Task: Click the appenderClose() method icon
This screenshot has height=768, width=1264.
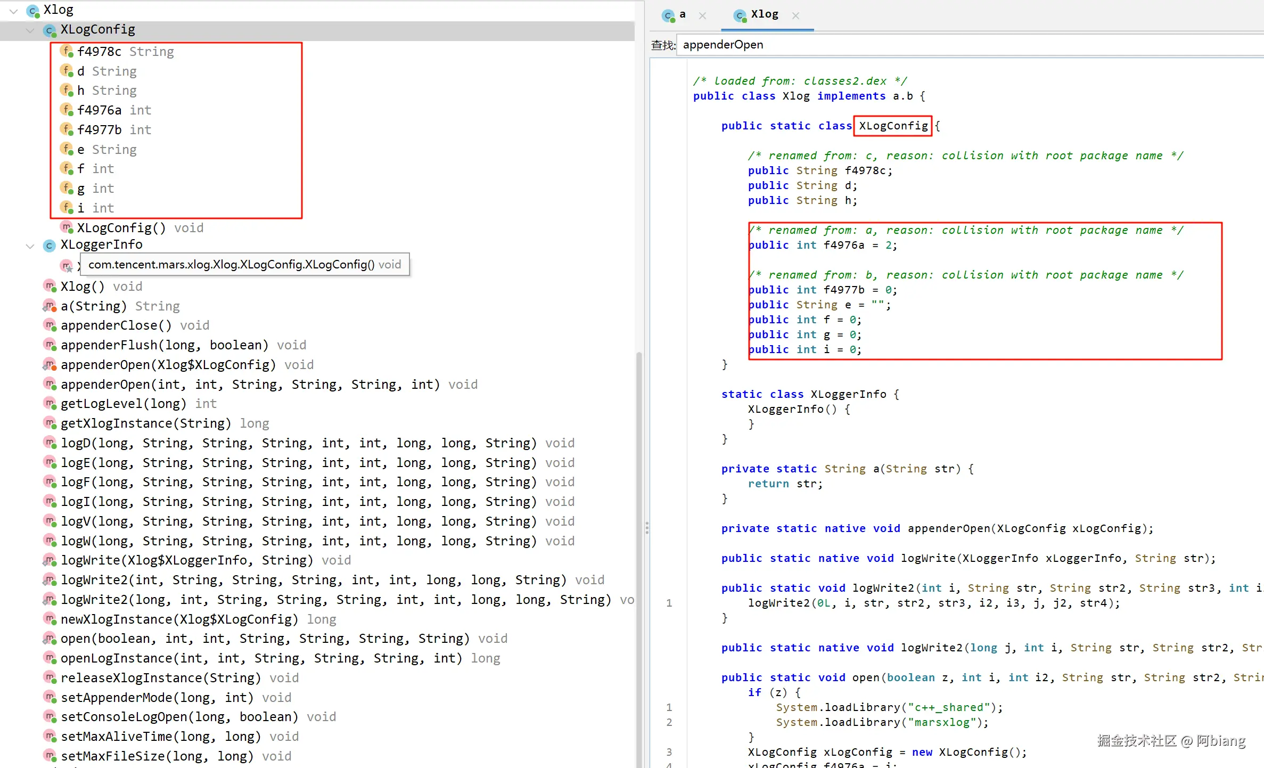Action: tap(50, 325)
